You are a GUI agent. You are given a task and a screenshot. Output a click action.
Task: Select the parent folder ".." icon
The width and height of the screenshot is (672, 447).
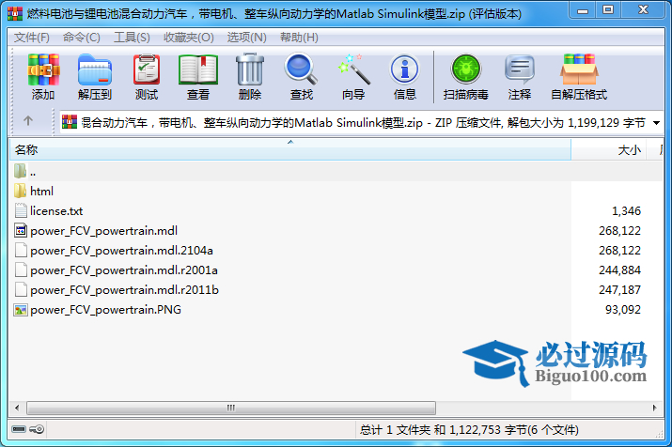[x=20, y=171]
